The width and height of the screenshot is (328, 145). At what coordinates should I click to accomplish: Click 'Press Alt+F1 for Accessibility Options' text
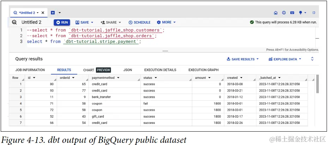292,50
